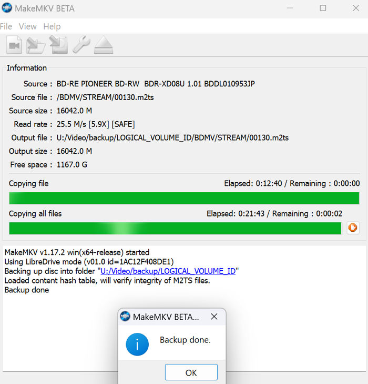Click the Copying all files progress bar
The image size is (368, 384).
(175, 228)
